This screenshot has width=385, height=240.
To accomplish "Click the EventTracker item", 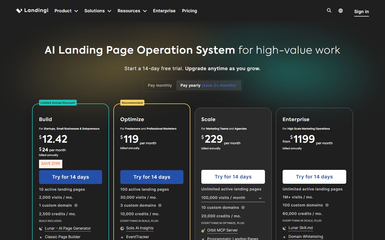I will (x=137, y=237).
